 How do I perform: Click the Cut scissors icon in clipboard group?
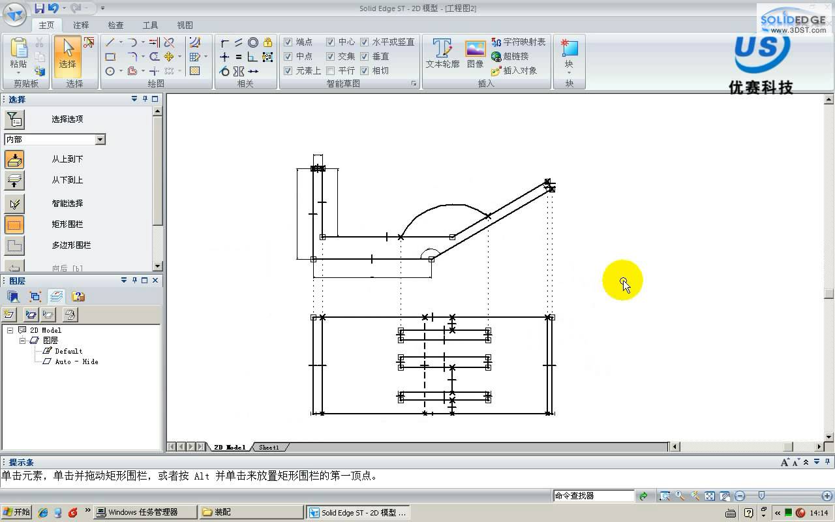click(x=39, y=42)
